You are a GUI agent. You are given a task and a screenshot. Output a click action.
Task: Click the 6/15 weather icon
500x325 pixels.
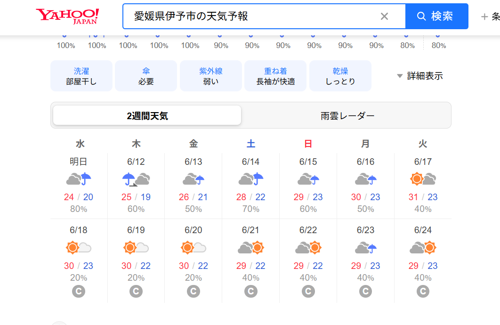(308, 179)
